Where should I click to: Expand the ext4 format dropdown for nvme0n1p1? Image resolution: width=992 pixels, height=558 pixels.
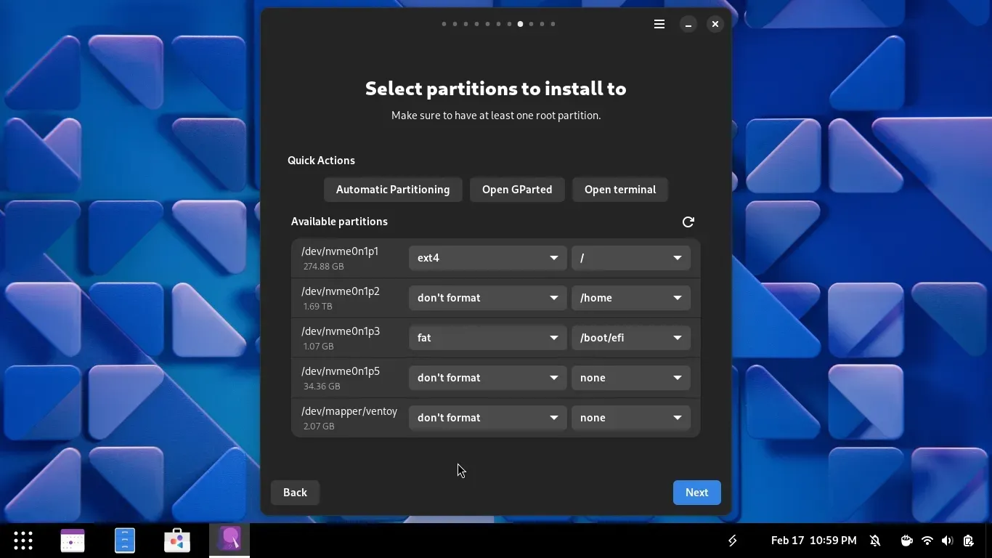(x=487, y=258)
